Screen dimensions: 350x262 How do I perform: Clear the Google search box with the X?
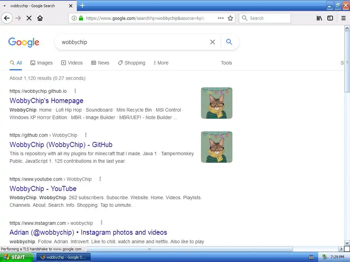pyautogui.click(x=213, y=42)
